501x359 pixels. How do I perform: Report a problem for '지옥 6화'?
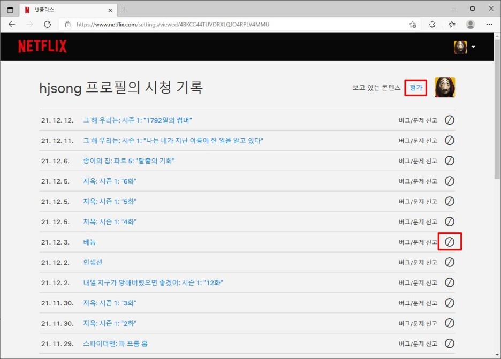pos(418,181)
